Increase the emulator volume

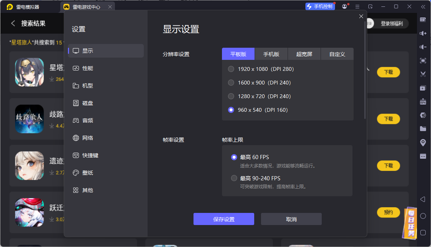tap(423, 33)
